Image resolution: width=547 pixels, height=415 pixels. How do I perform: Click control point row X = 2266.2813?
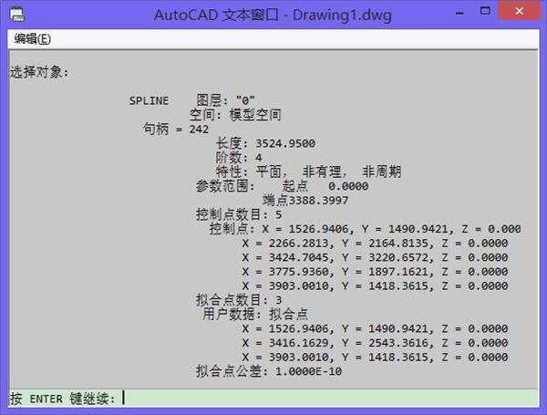(375, 244)
